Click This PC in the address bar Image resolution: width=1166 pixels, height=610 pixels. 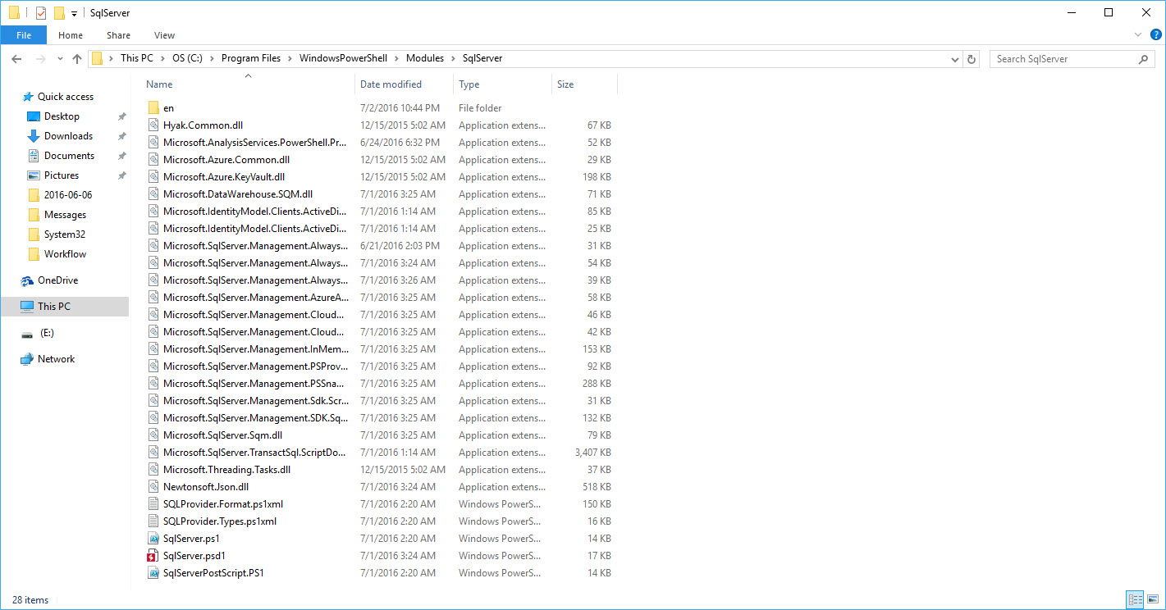point(136,58)
